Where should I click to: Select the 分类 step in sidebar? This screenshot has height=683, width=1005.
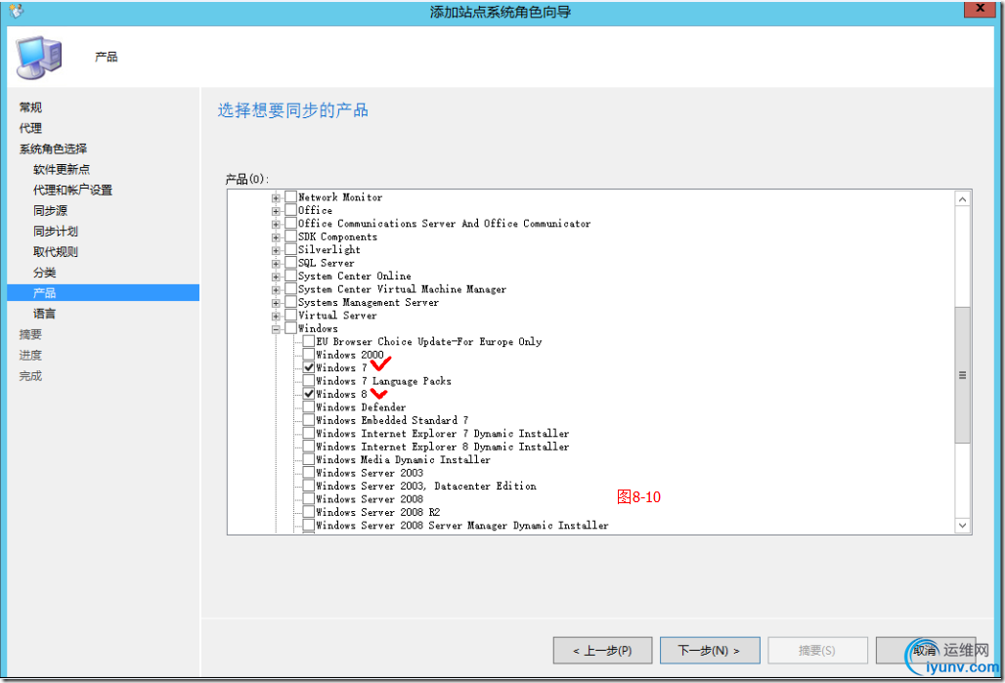(x=44, y=273)
